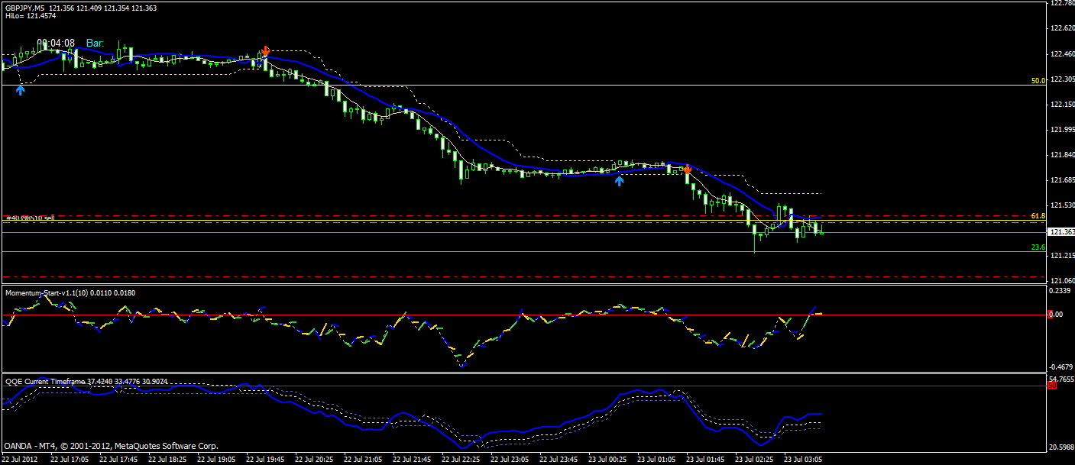The height and width of the screenshot is (465, 1075).
Task: Click the HiLo= 121.4574 label
Action: pyautogui.click(x=31, y=16)
